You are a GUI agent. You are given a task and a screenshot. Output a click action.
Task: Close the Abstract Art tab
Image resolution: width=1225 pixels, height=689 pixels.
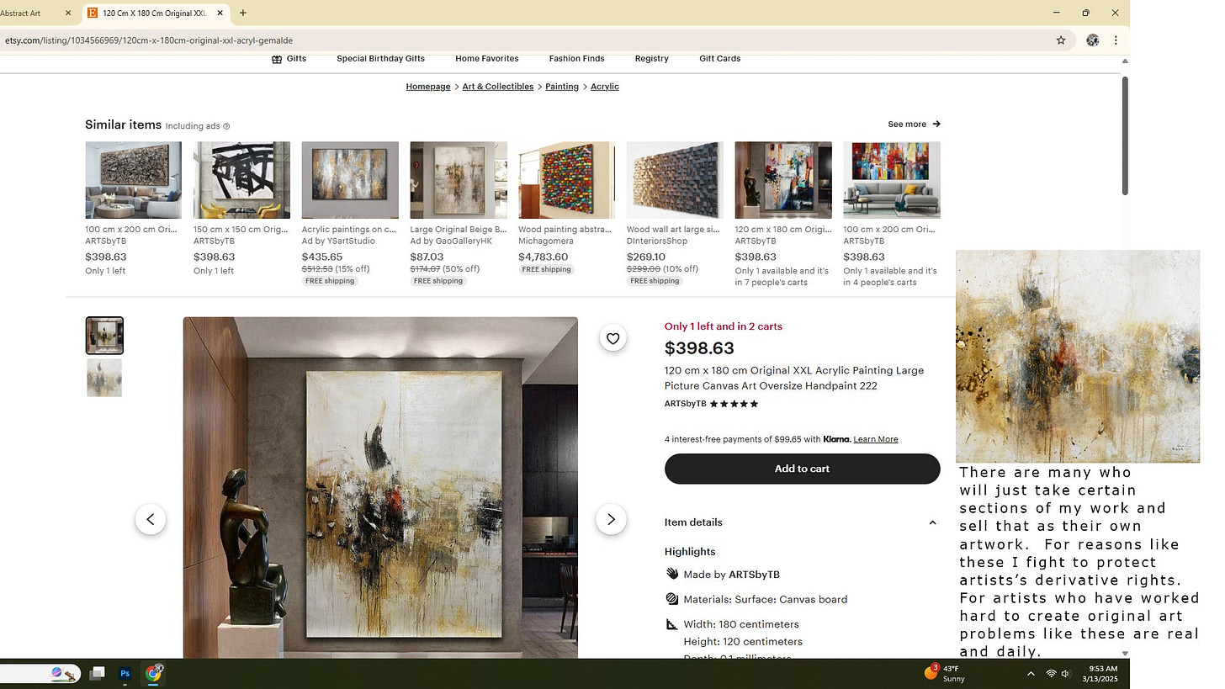pyautogui.click(x=68, y=13)
